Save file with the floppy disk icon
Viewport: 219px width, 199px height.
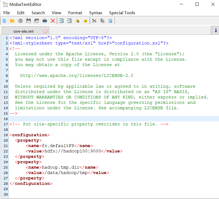coord(29,21)
